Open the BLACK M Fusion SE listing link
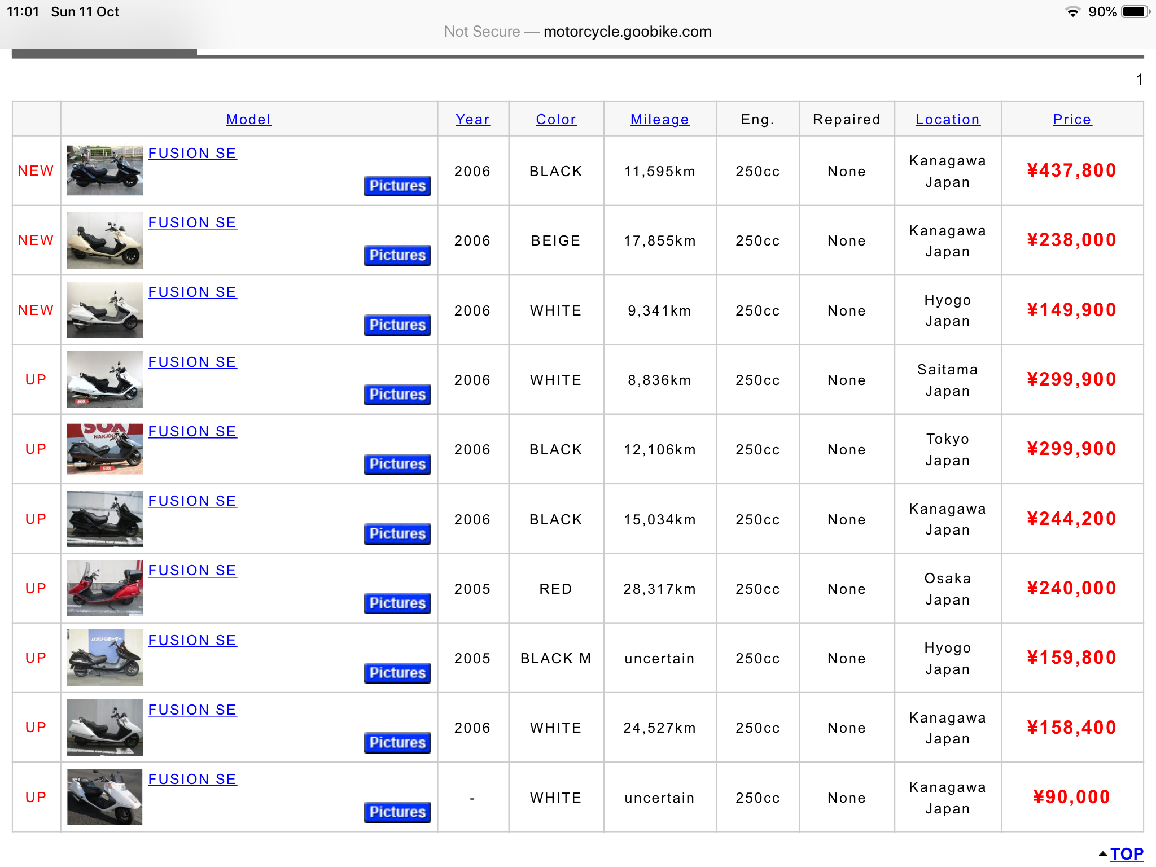 (x=192, y=641)
